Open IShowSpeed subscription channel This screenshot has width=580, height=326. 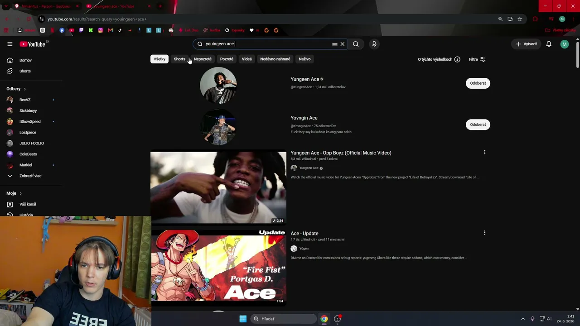coord(30,121)
